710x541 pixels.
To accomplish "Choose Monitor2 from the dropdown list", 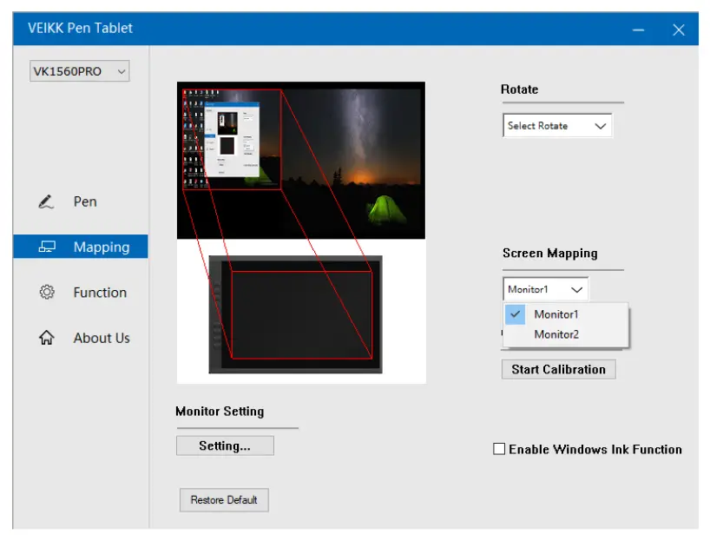I will (566, 334).
